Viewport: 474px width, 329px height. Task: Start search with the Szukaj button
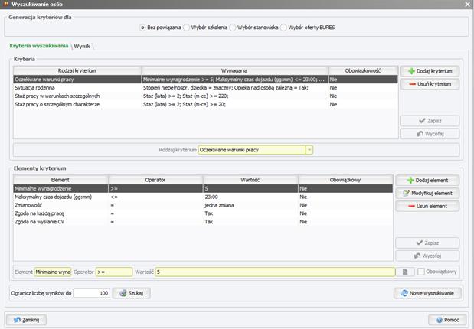pyautogui.click(x=132, y=293)
